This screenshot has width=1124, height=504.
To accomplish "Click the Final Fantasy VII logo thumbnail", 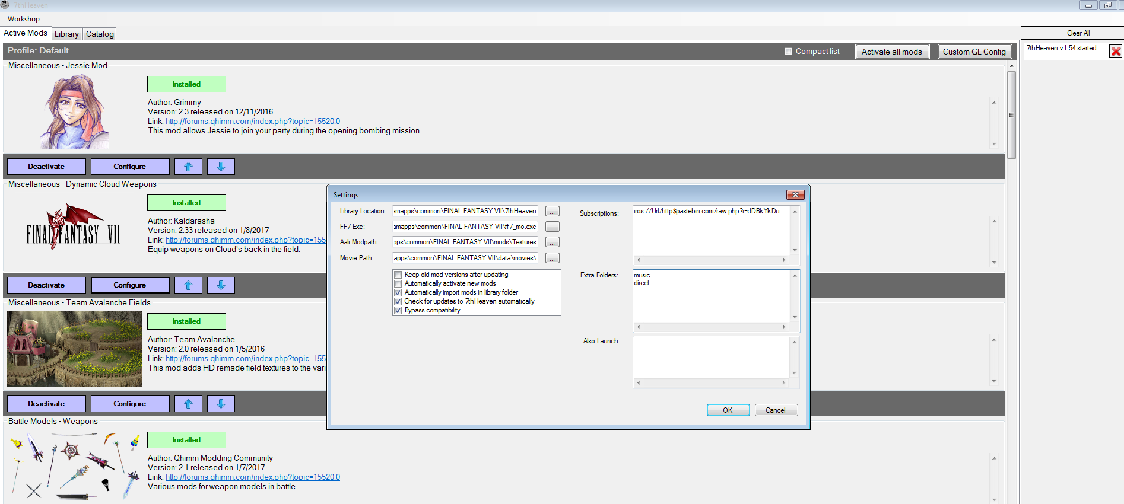I will [74, 227].
